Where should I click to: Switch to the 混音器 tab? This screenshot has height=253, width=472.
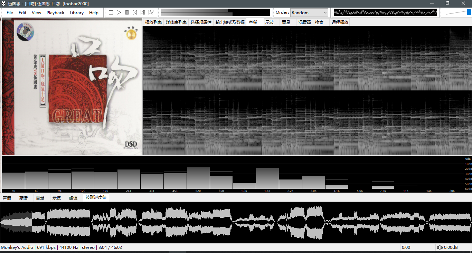304,22
